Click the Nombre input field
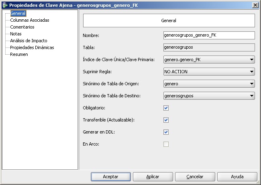 [x=209, y=35]
